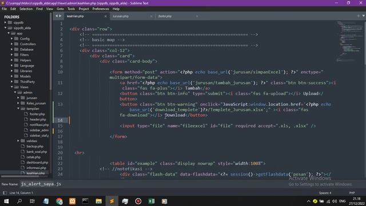
Task: Close the jurusan.php tab
Action: pyautogui.click(x=151, y=17)
